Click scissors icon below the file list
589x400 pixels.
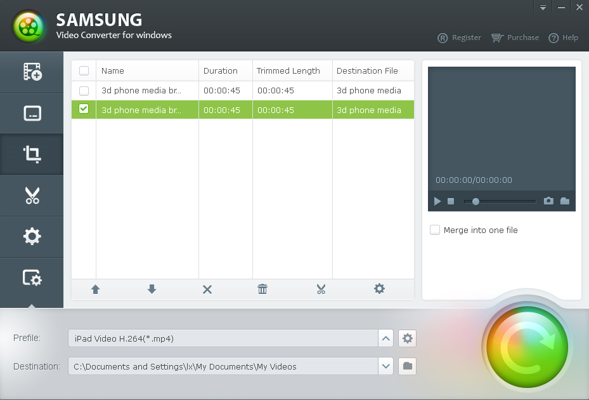point(321,289)
